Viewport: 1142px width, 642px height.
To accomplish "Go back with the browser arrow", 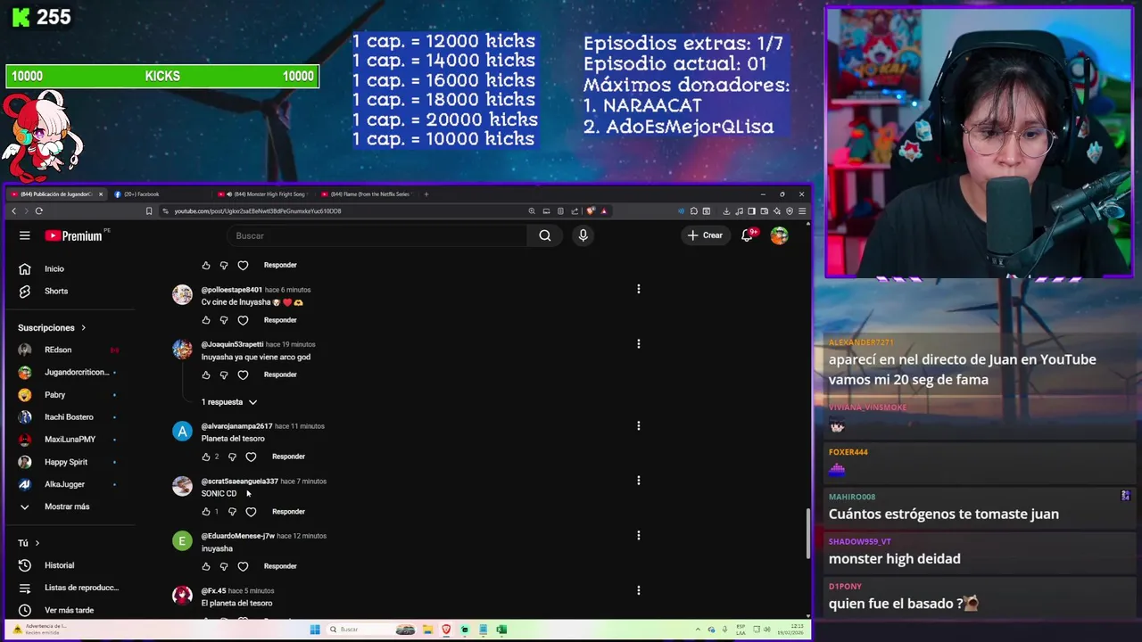I will coord(13,211).
